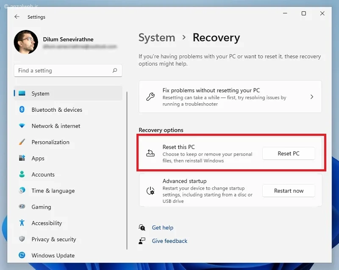Open the System category
The width and height of the screenshot is (339, 270).
click(68, 93)
